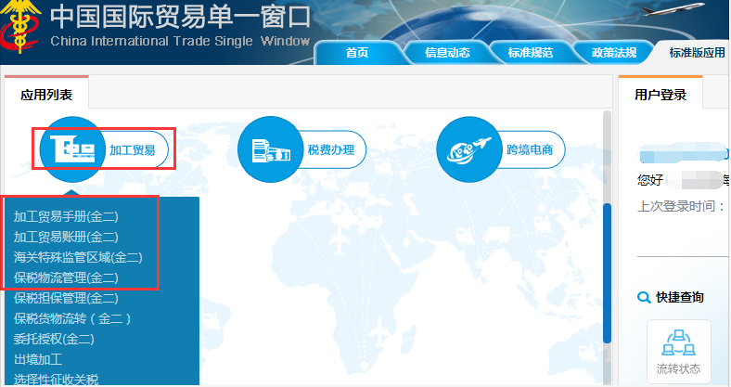Switch to 标准版应用 tab
The image size is (731, 387).
tap(697, 53)
